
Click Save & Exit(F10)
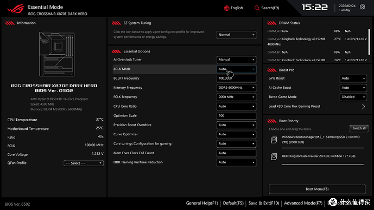pos(264,203)
